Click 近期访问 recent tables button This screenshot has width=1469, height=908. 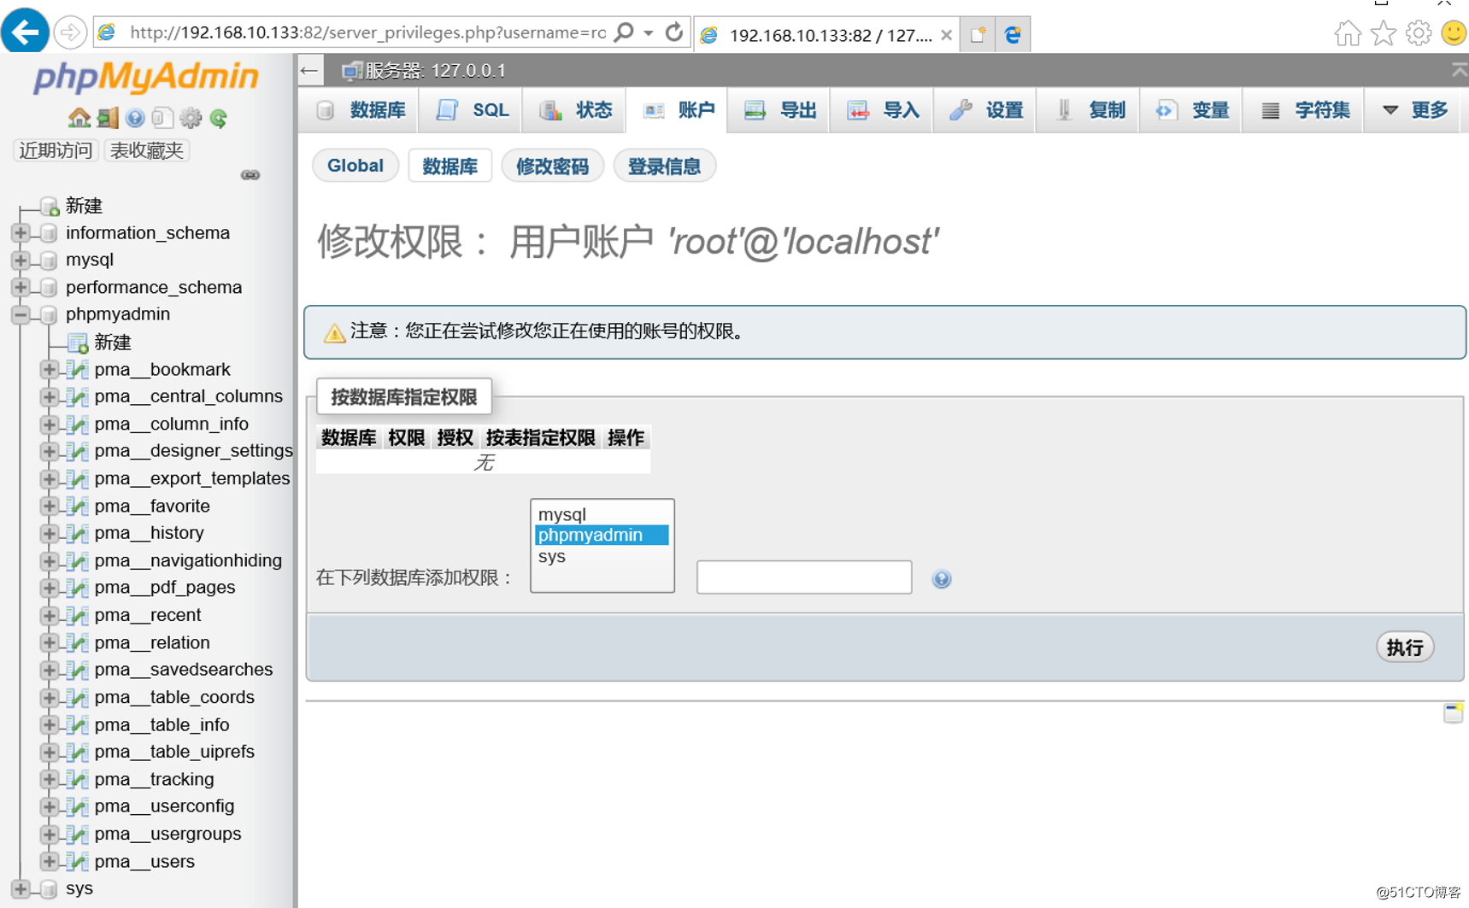[56, 150]
